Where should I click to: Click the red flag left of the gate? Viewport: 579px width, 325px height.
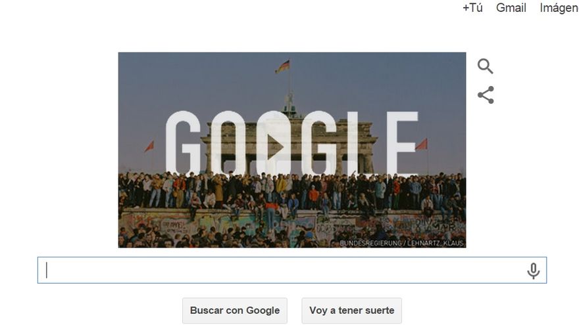[x=149, y=146]
